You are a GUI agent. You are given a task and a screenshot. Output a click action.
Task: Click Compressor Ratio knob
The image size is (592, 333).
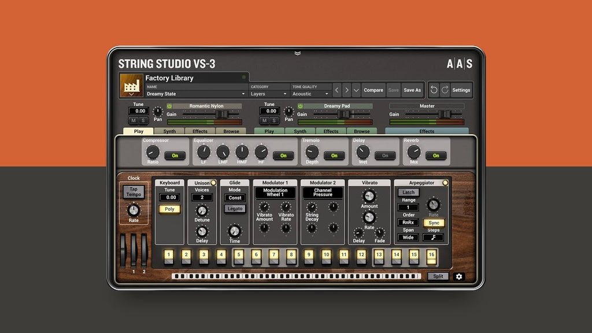point(153,152)
